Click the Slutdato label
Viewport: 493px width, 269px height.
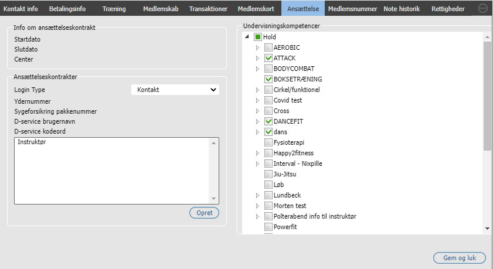point(26,49)
